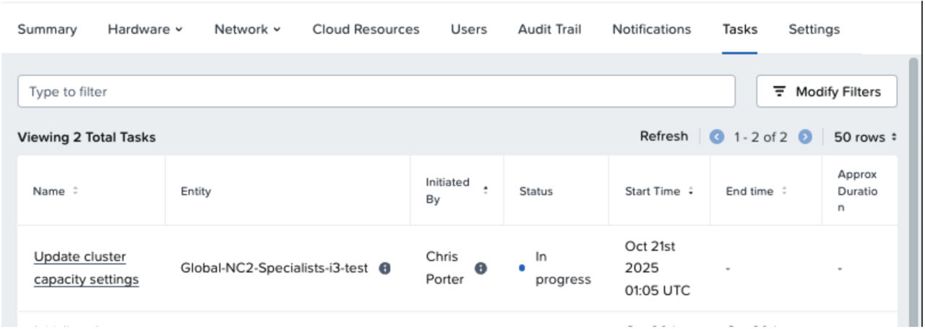Screen dimensions: 925x329
Task: Show info for Global-NC2-Specialists-i3-test entity
Action: [x=385, y=268]
